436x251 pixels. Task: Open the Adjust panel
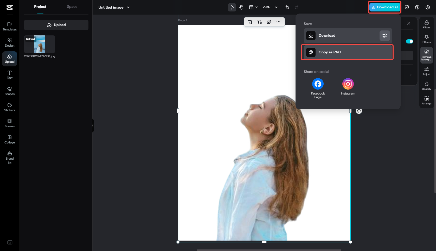[426, 71]
